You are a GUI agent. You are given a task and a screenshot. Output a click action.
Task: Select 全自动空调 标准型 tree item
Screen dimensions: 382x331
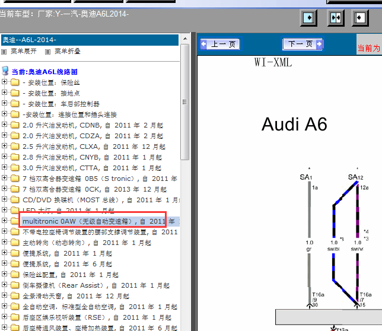coord(100,307)
